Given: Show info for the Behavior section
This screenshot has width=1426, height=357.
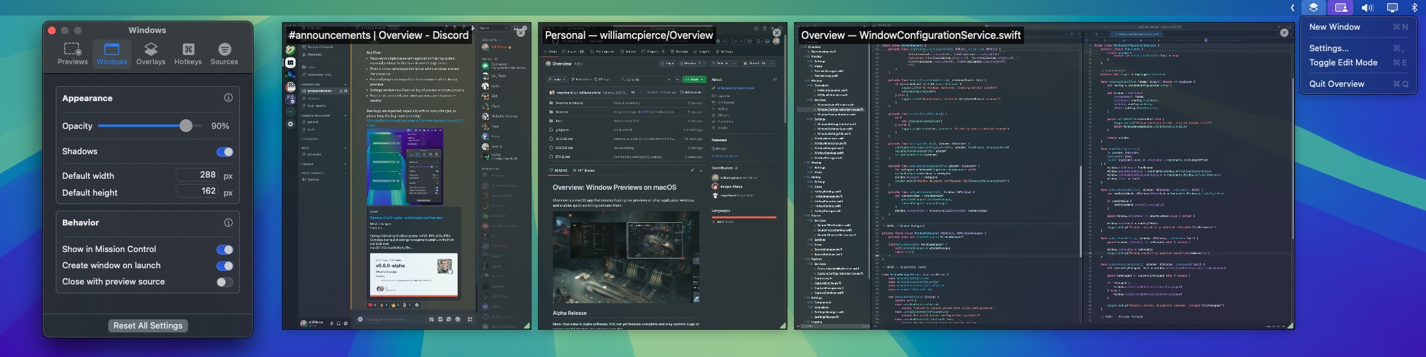Looking at the screenshot, I should 228,222.
